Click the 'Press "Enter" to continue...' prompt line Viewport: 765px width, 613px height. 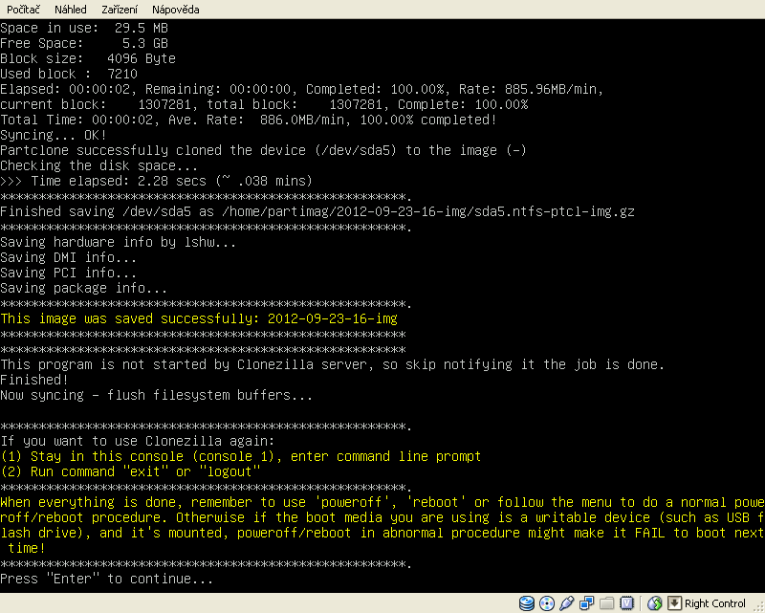(x=106, y=579)
